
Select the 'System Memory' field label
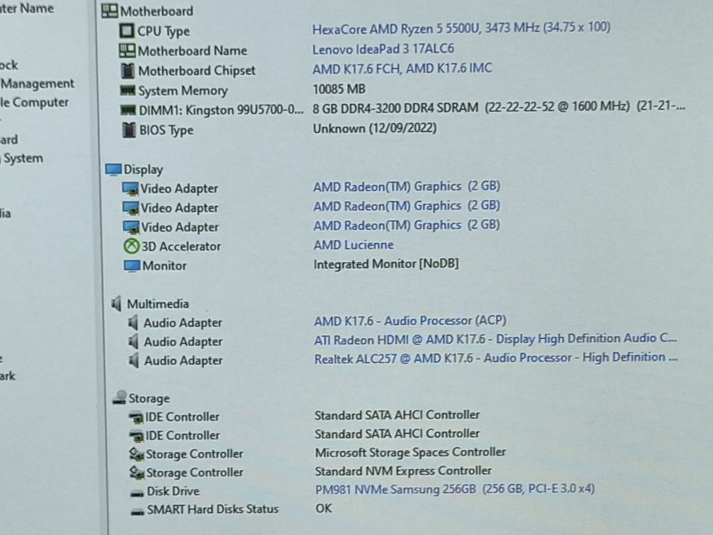point(183,90)
